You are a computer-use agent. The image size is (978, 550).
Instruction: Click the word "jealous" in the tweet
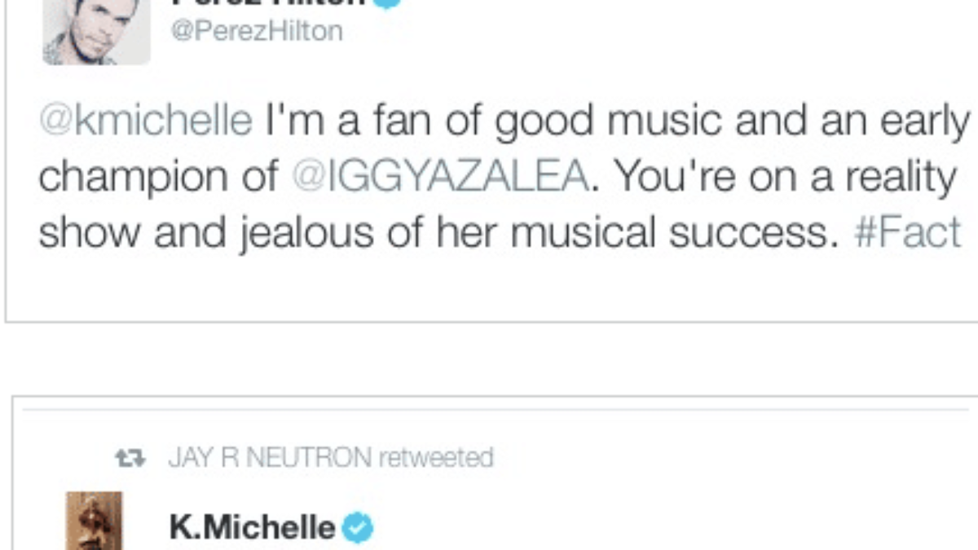pyautogui.click(x=285, y=233)
